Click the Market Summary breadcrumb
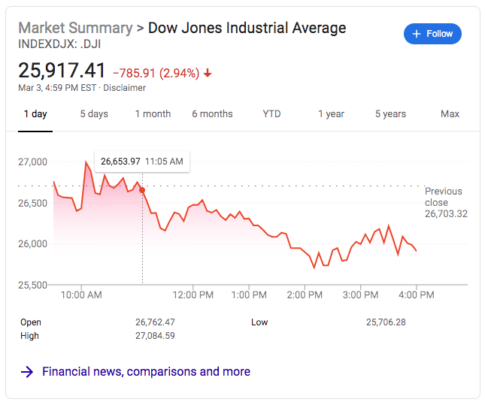 tap(74, 28)
